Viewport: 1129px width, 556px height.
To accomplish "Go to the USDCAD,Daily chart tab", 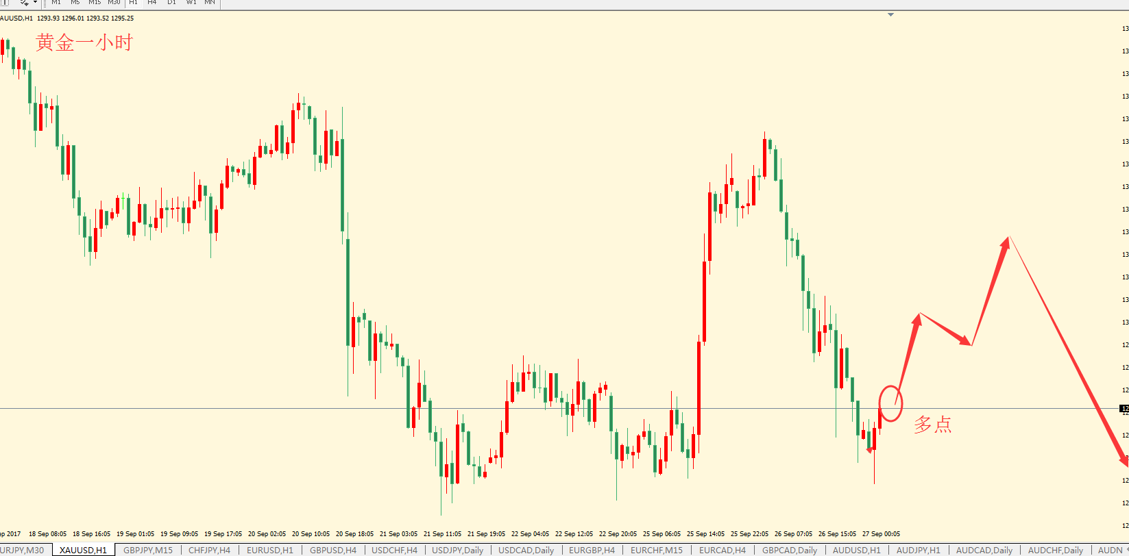I will tap(526, 550).
